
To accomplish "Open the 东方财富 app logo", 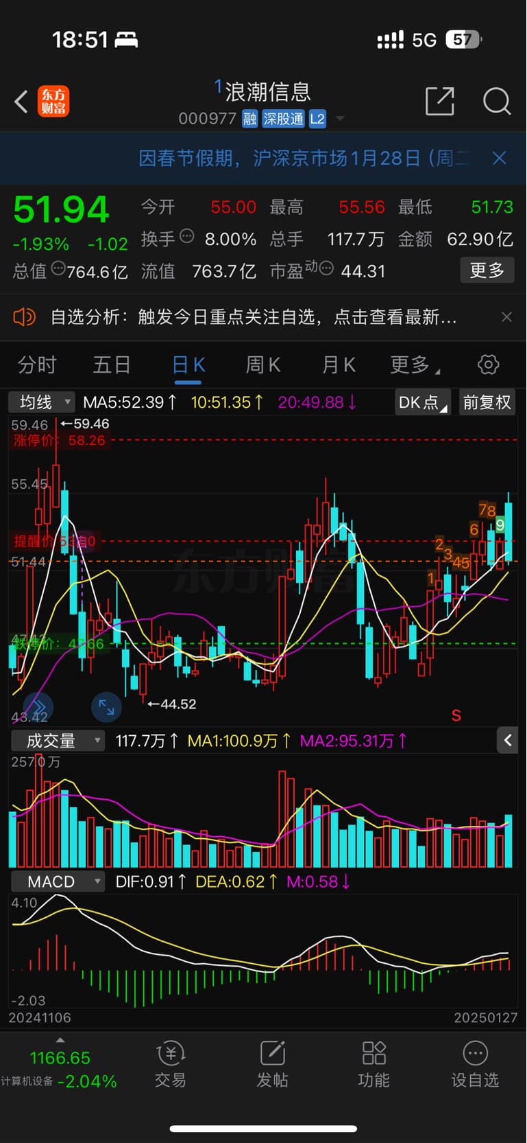I will click(x=53, y=102).
